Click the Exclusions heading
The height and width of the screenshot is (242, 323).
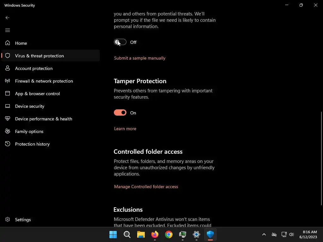click(x=128, y=210)
